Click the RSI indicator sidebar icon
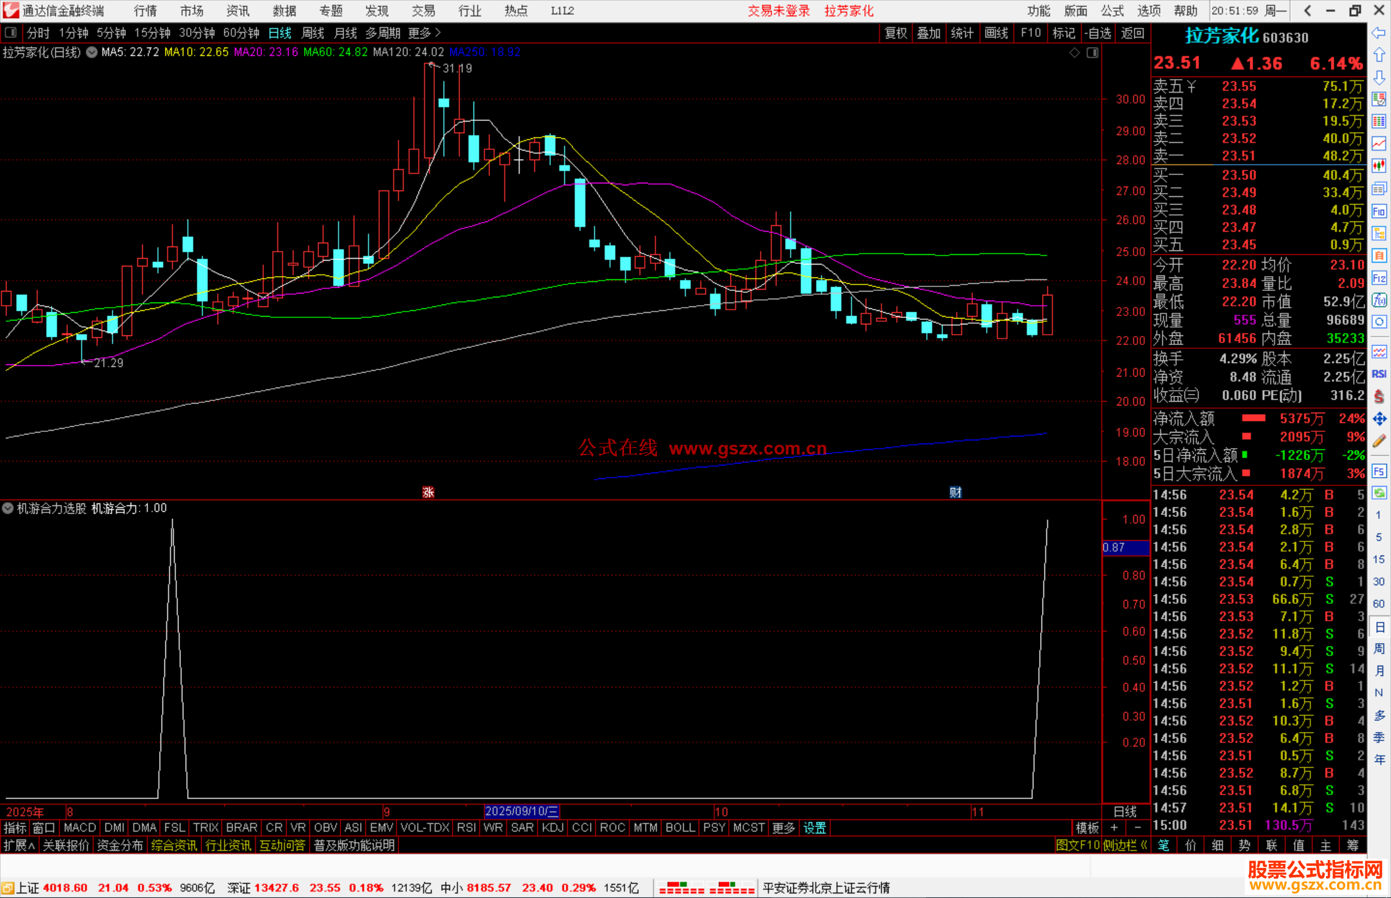The width and height of the screenshot is (1391, 898). pos(1379,374)
